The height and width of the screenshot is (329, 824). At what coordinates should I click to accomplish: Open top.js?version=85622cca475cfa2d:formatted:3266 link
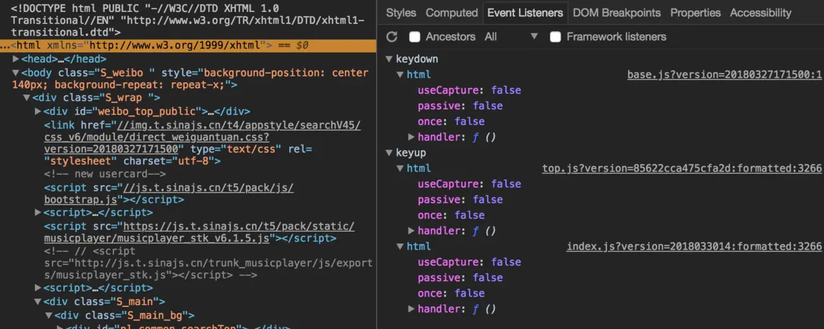[x=682, y=168]
